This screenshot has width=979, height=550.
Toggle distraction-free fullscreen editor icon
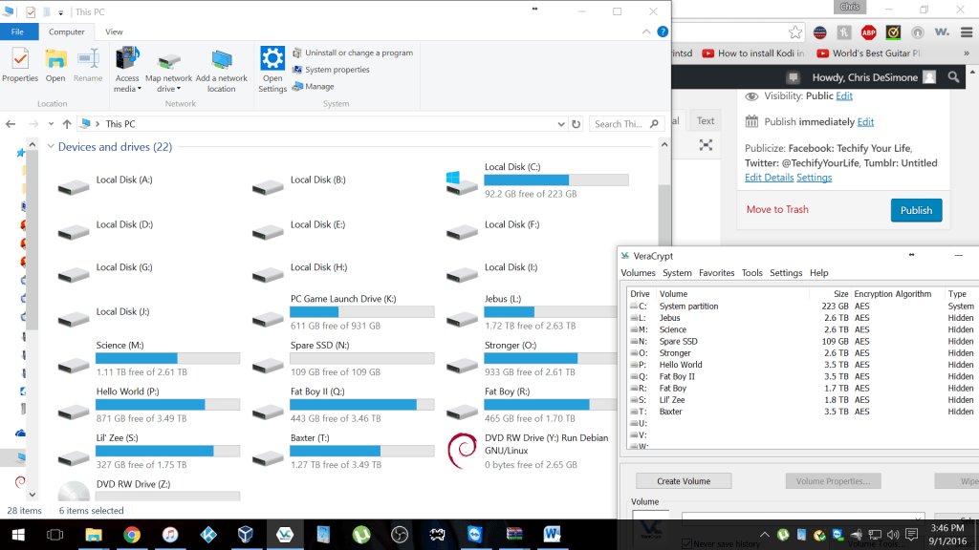[706, 145]
